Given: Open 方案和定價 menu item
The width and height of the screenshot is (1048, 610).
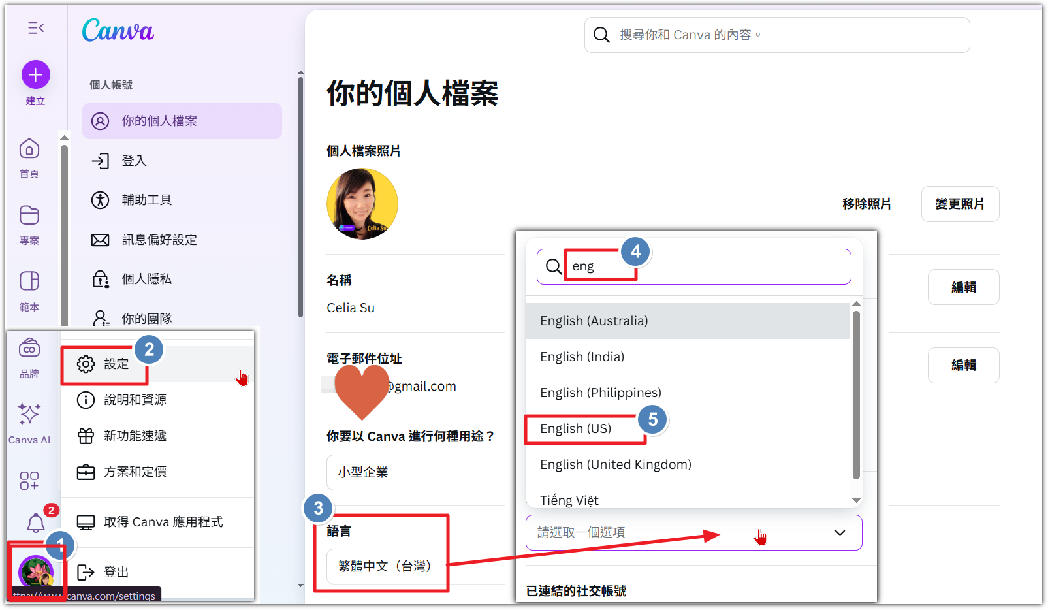Looking at the screenshot, I should click(x=157, y=472).
